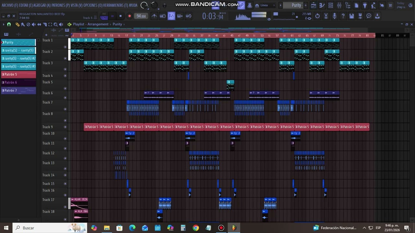Select the Patrón 7 pattern in picker

pyautogui.click(x=18, y=91)
